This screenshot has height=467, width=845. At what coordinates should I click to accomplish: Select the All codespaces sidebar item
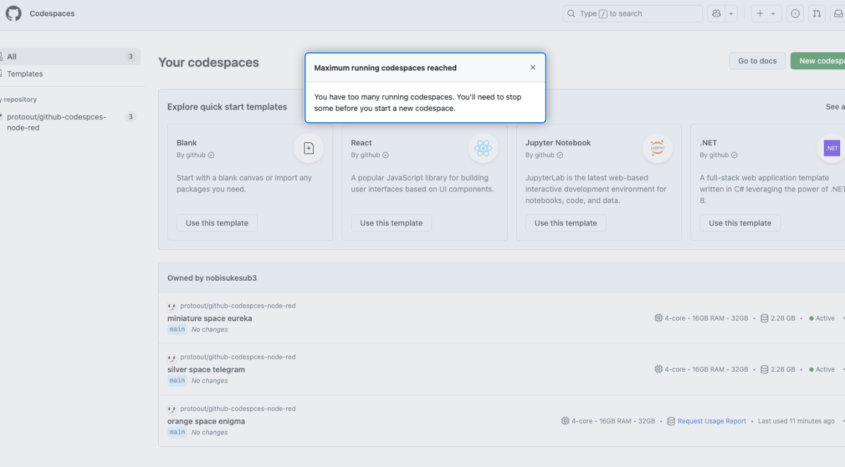70,57
